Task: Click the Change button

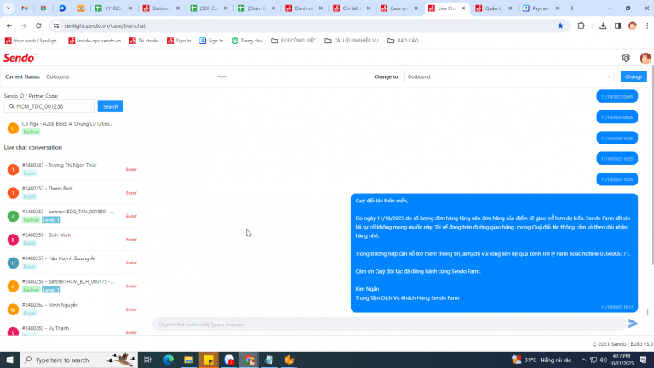Action: [634, 76]
